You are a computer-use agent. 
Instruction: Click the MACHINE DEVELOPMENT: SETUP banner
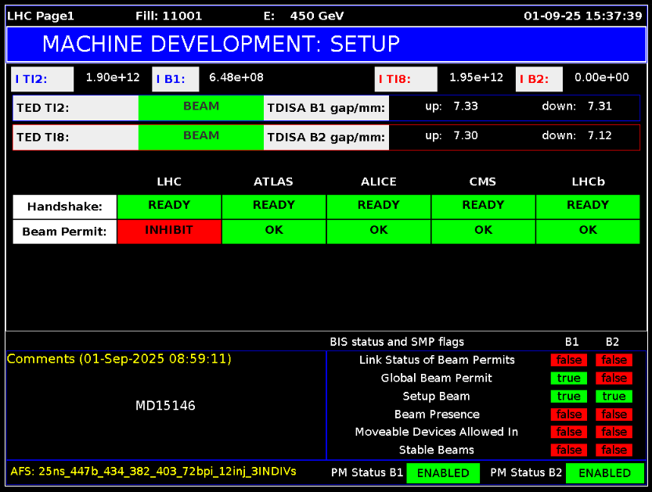click(326, 44)
